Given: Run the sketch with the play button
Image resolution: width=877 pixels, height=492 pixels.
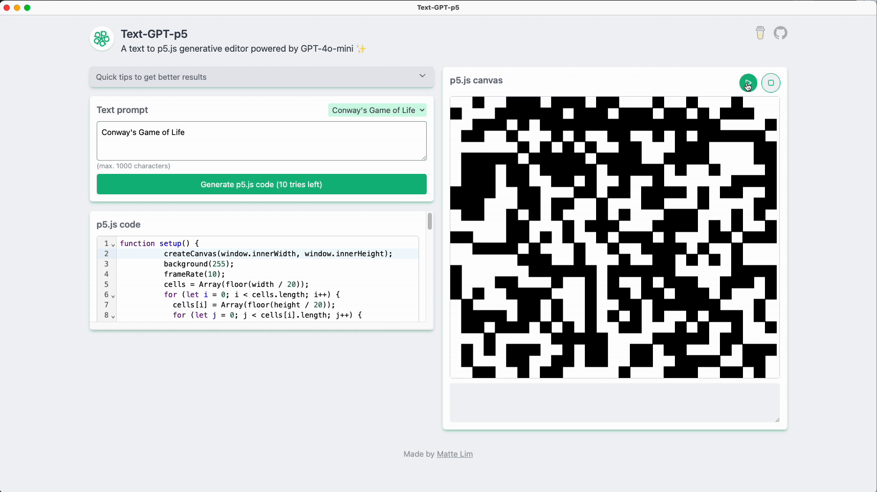Looking at the screenshot, I should click(748, 83).
